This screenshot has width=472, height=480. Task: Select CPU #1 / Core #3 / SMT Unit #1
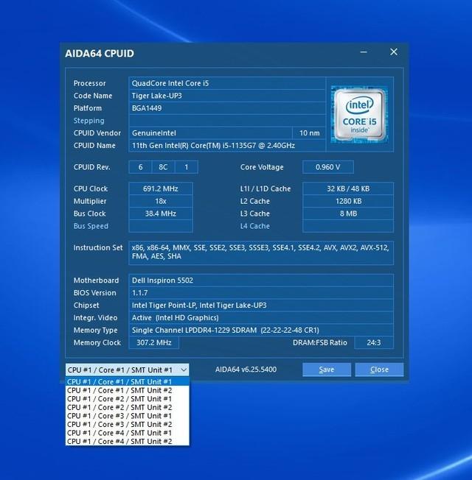tap(128, 416)
